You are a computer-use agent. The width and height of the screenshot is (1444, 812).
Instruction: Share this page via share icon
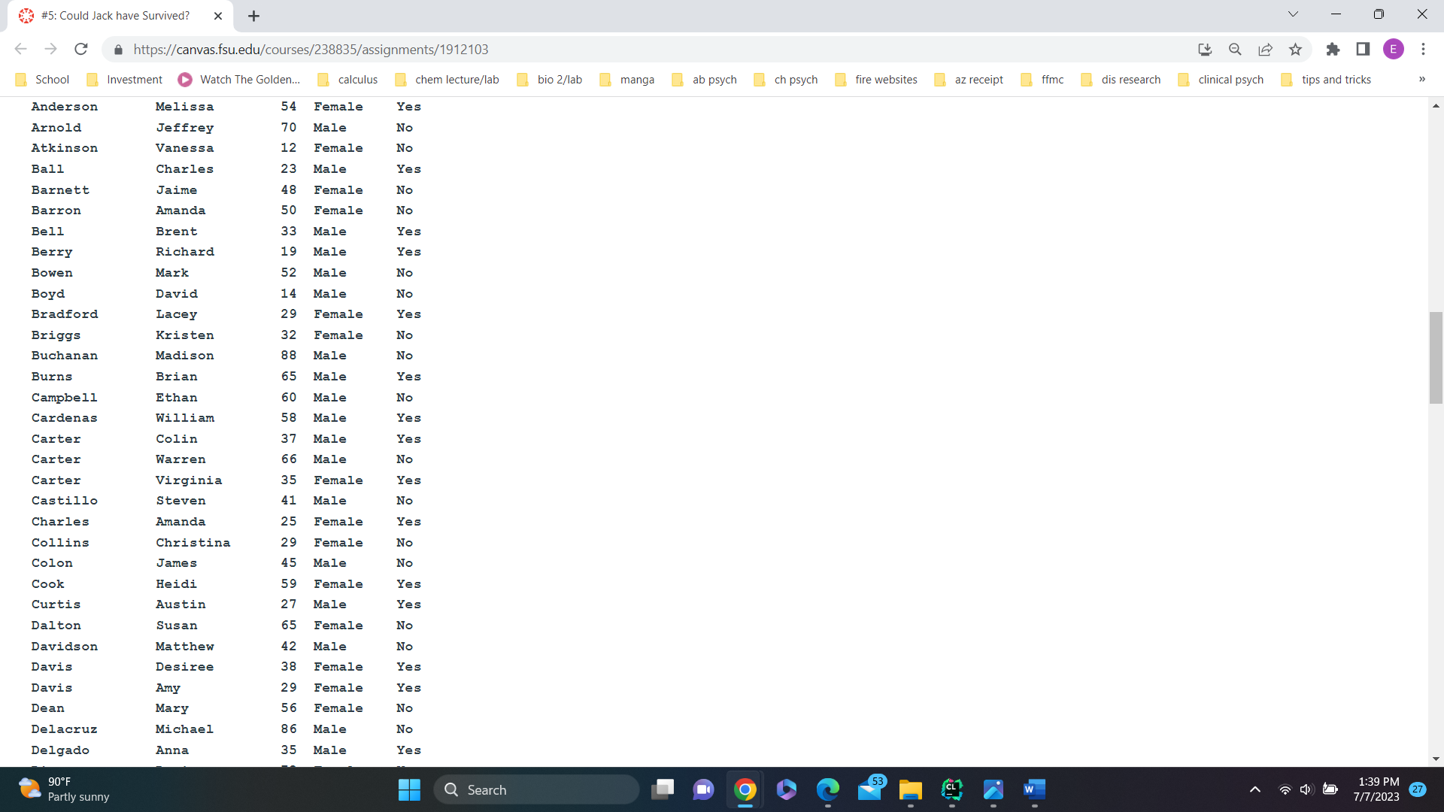(x=1265, y=50)
